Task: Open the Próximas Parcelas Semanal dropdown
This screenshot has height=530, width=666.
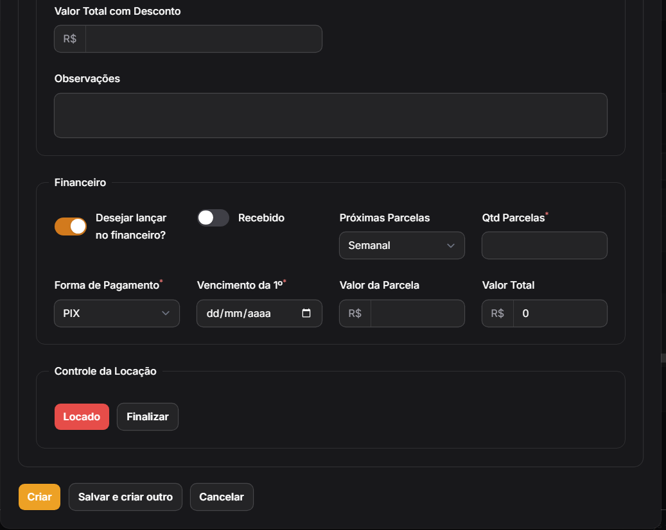Action: (402, 245)
